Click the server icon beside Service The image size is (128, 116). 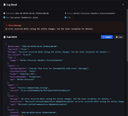66,13
